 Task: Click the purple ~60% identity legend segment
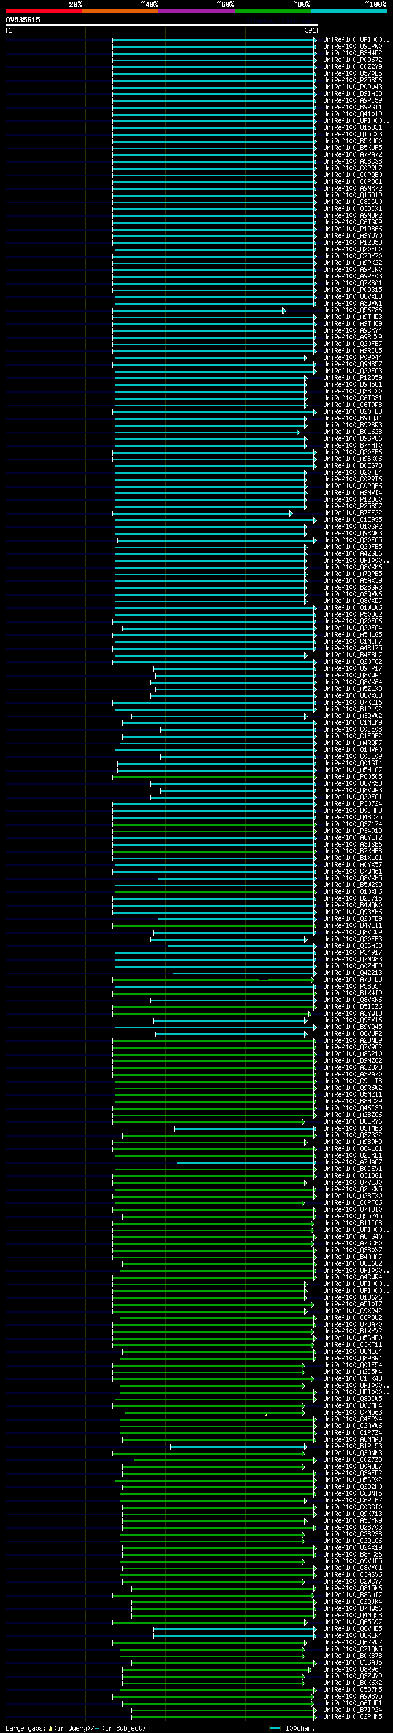click(197, 11)
